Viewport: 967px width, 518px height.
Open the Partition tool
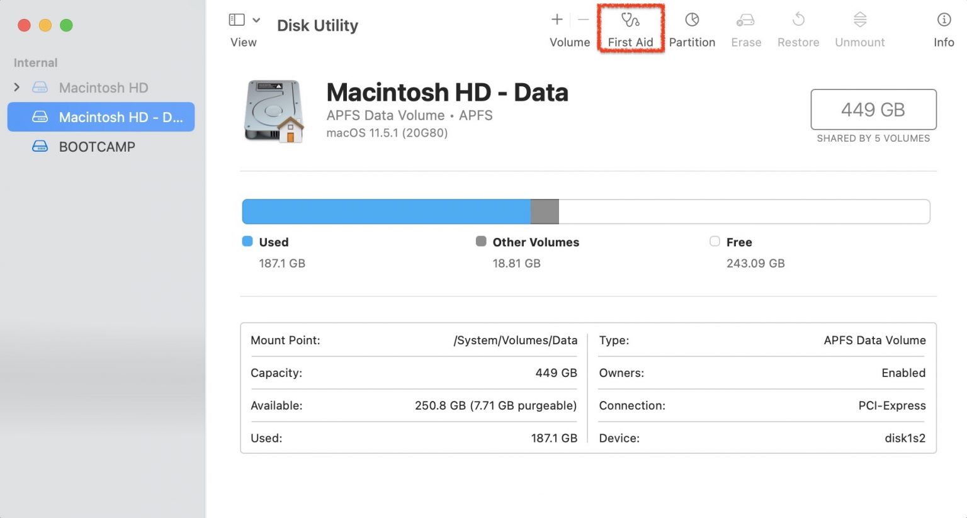(x=692, y=28)
